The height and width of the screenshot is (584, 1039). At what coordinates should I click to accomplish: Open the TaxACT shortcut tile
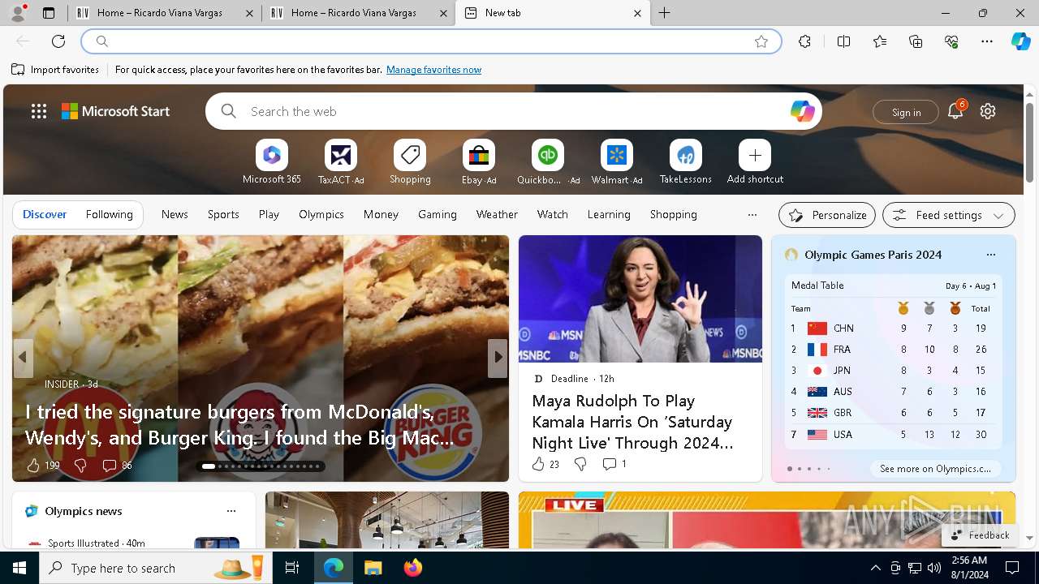(341, 162)
